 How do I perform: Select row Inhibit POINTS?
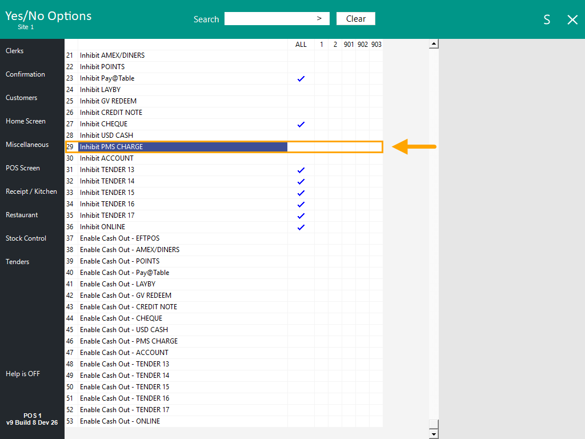pyautogui.click(x=224, y=67)
